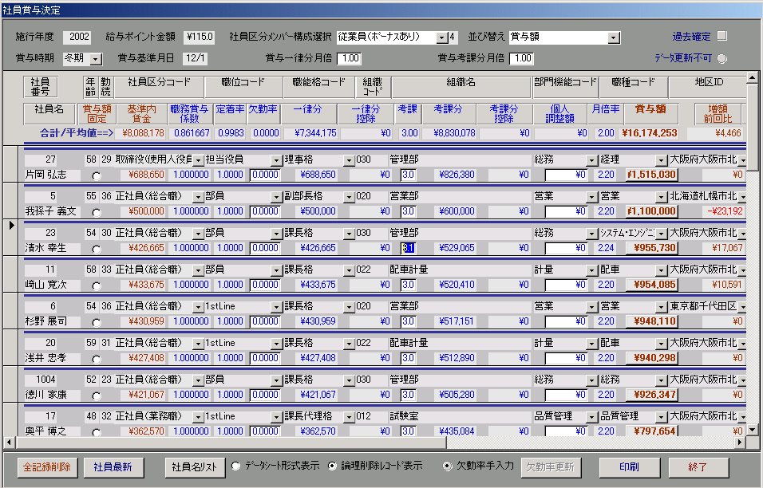The image size is (763, 488).
Task: Toggle the 賞与額固定 radio for 我孫子 義文
Action: (97, 212)
